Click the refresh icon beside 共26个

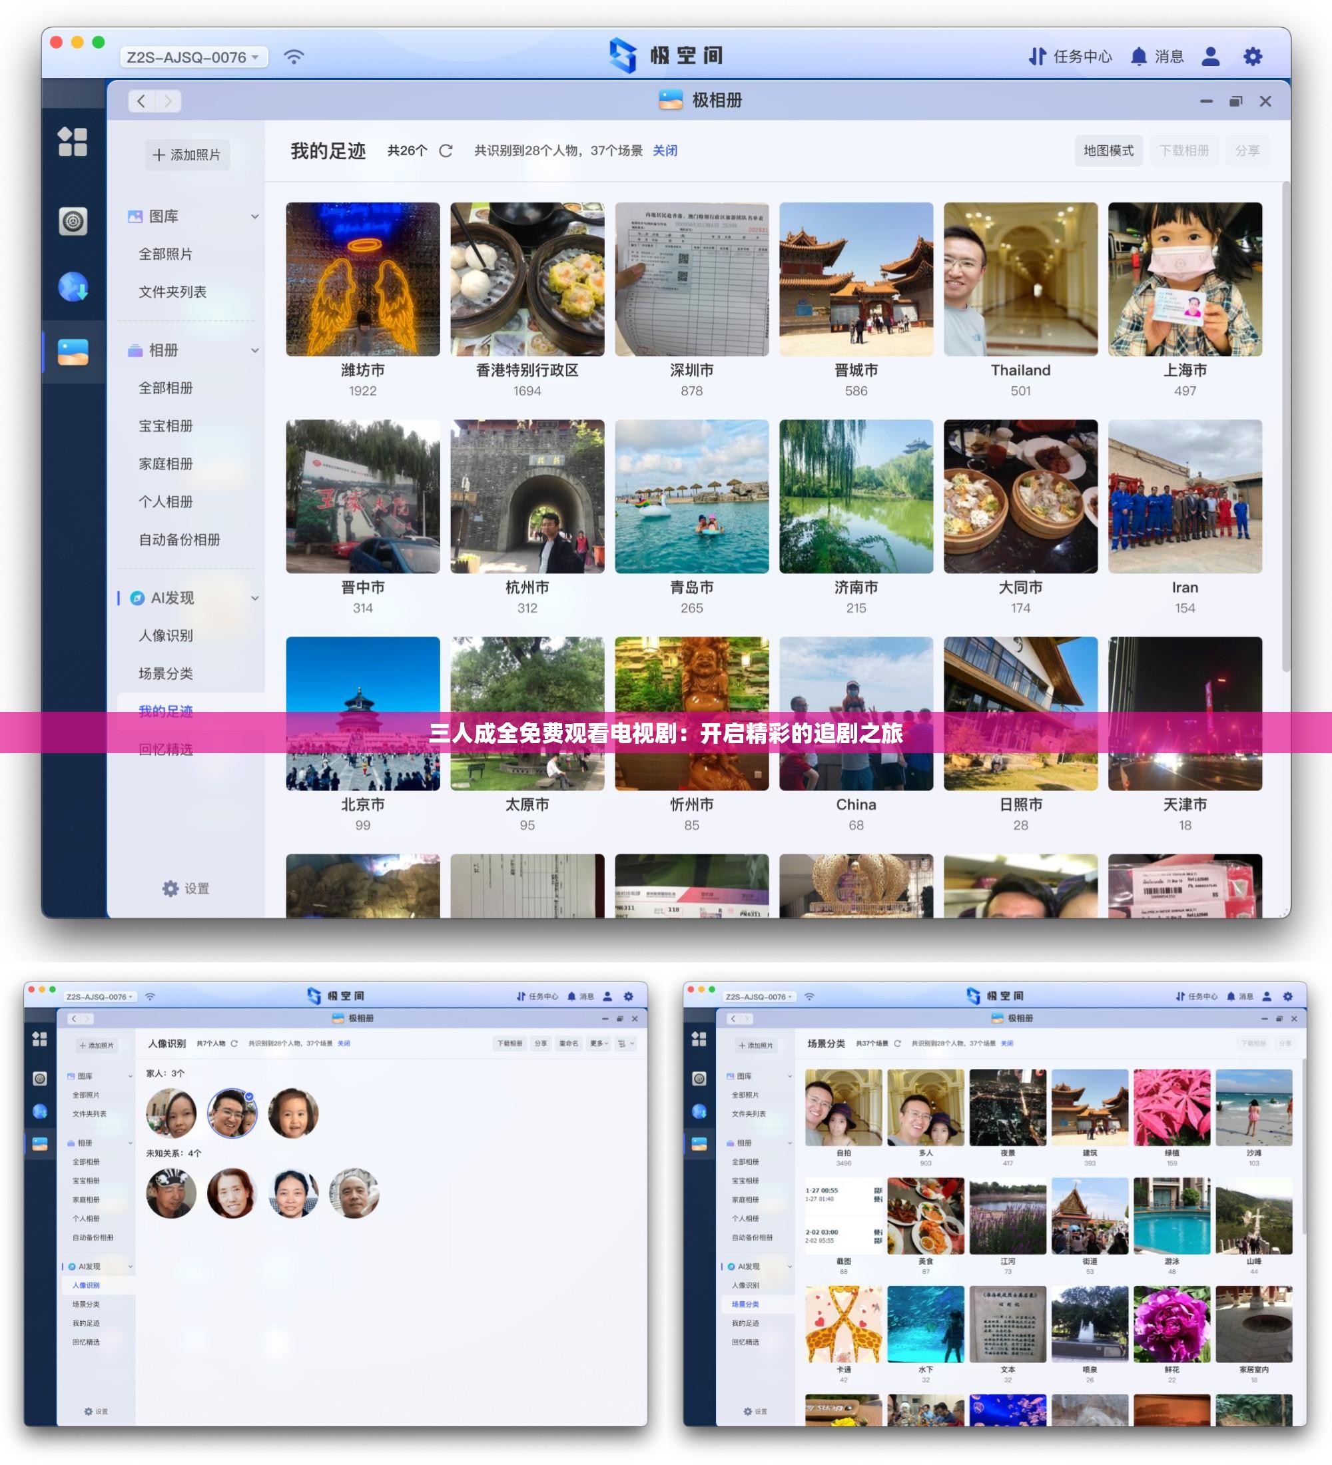446,151
